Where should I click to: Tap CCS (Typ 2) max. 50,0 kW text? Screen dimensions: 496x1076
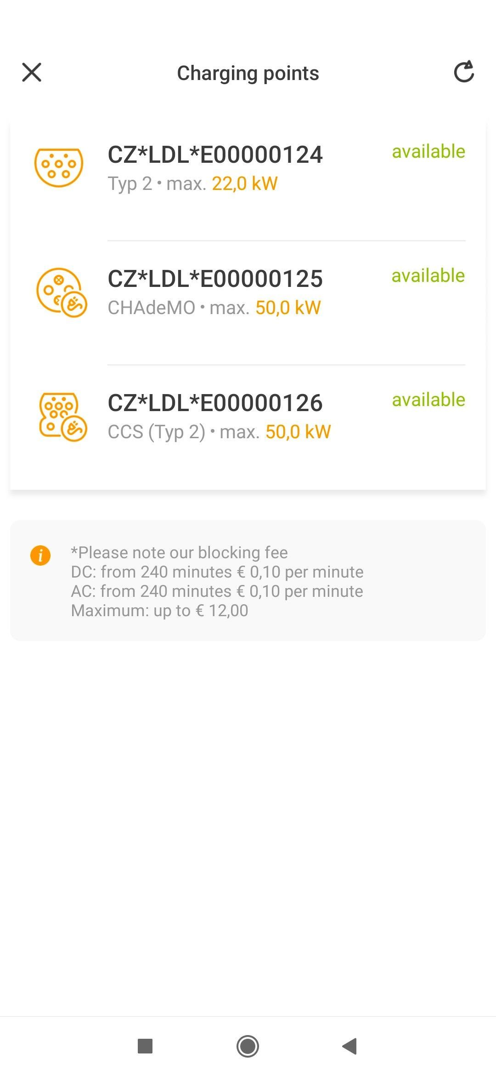[219, 432]
